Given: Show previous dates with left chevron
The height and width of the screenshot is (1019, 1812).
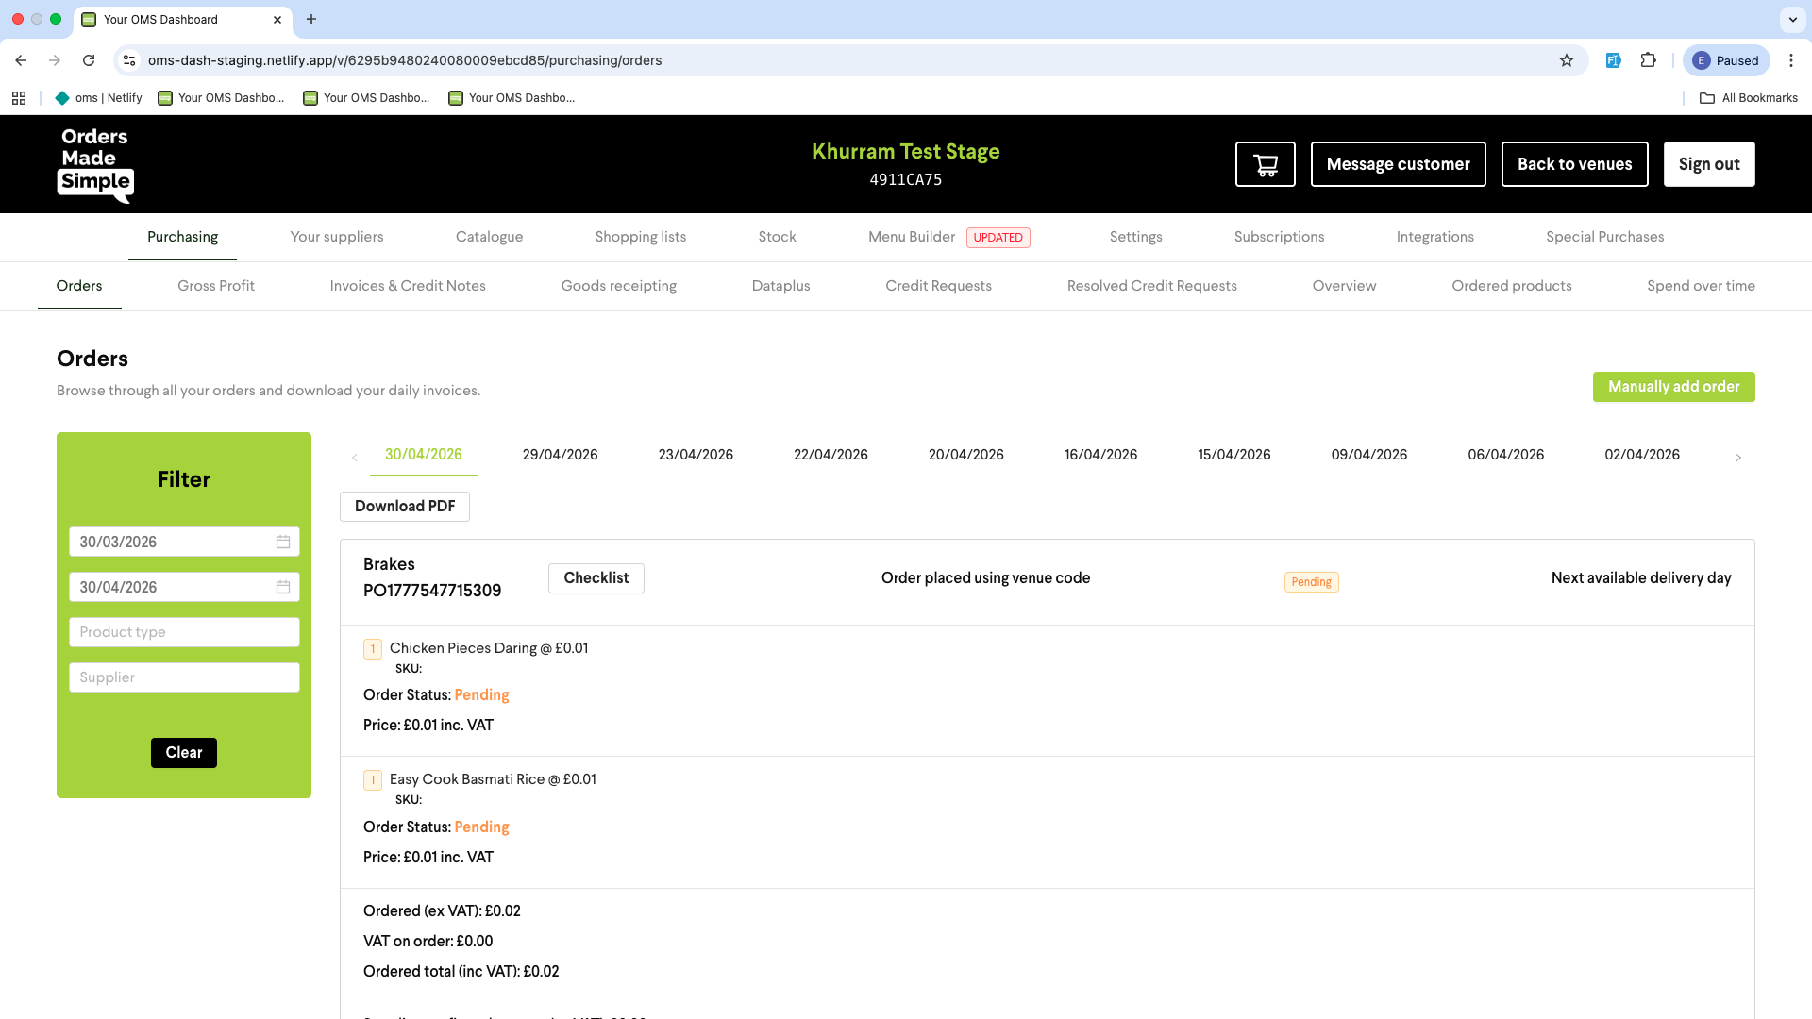Looking at the screenshot, I should (355, 458).
